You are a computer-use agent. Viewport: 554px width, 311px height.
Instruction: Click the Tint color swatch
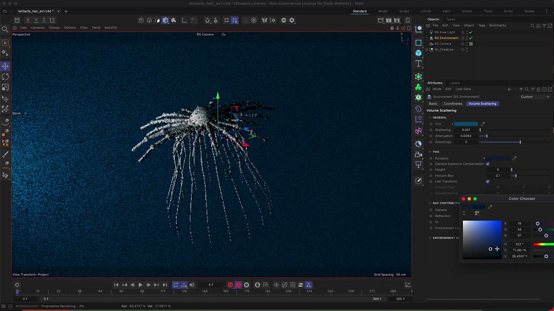pos(466,124)
